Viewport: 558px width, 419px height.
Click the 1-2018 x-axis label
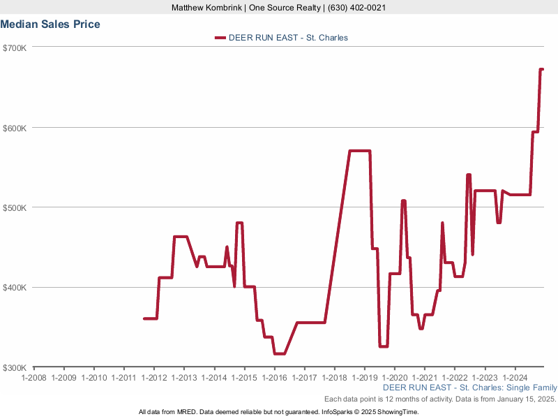335,378
